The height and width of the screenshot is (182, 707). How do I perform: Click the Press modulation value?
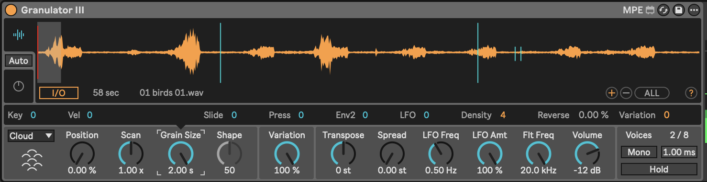[x=301, y=115]
